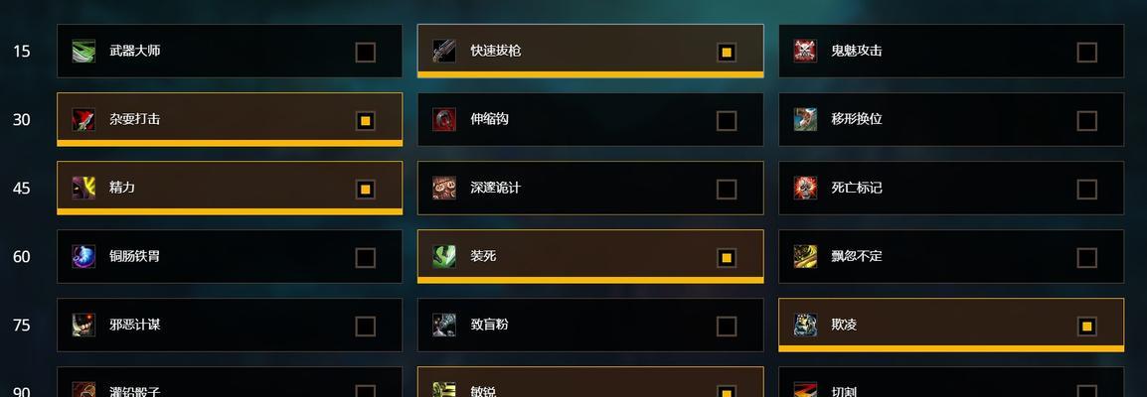Click the 移形换位 talent icon

(805, 120)
